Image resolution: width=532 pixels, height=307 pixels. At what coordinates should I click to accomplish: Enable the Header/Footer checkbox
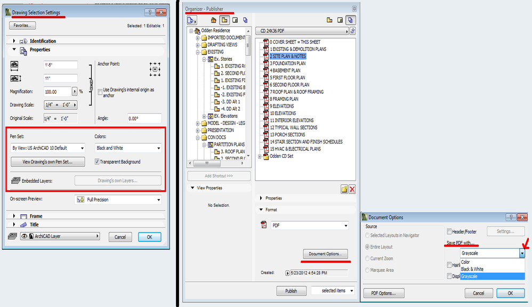(x=449, y=232)
